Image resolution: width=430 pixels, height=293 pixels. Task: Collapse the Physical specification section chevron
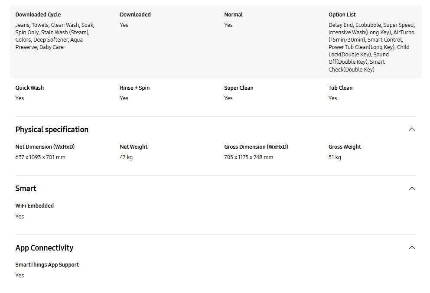point(412,129)
